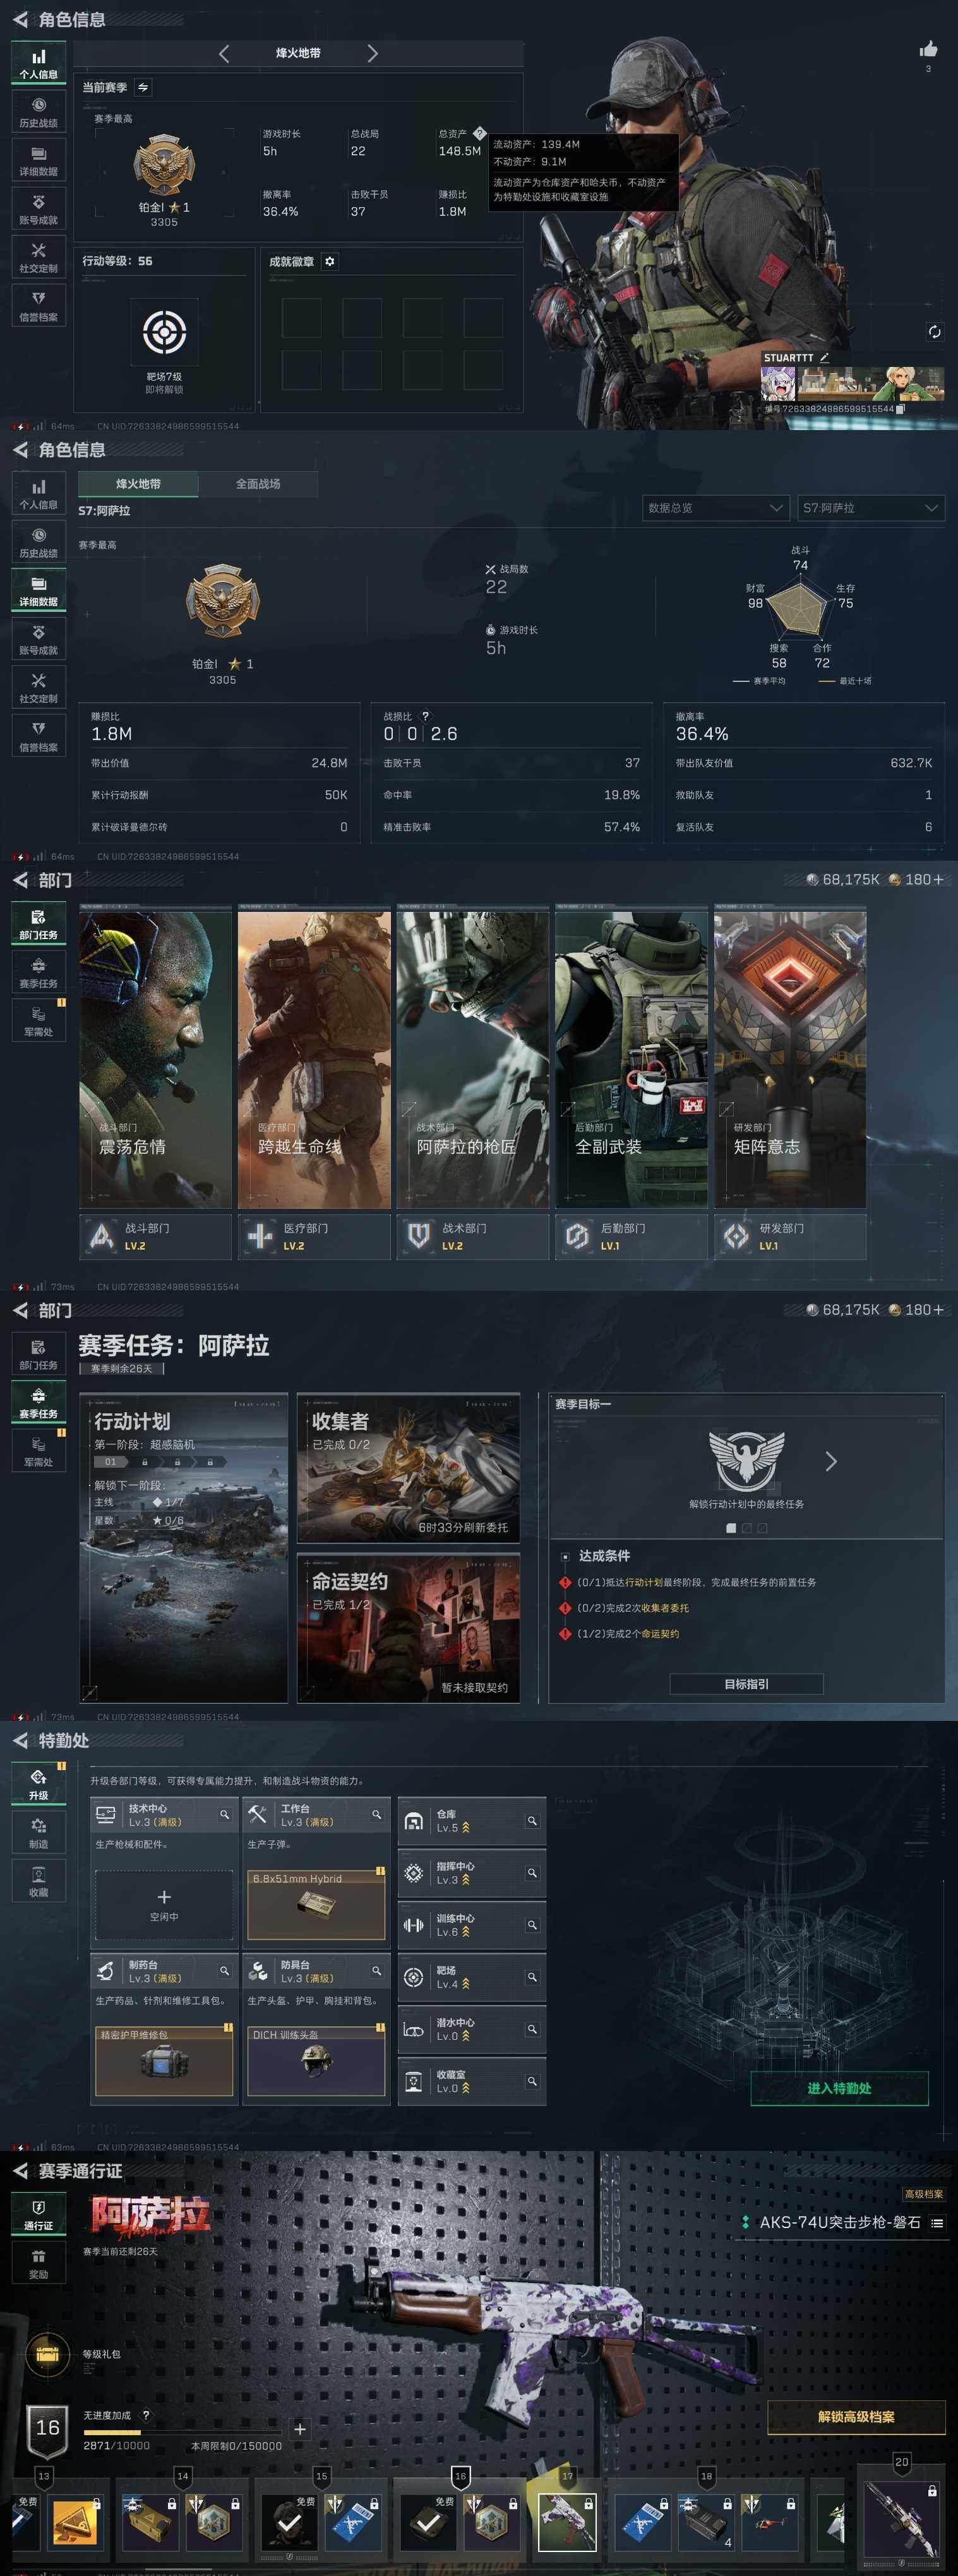This screenshot has height=2576, width=958.
Task: Click the 进入特勤处 button
Action: pyautogui.click(x=839, y=2088)
